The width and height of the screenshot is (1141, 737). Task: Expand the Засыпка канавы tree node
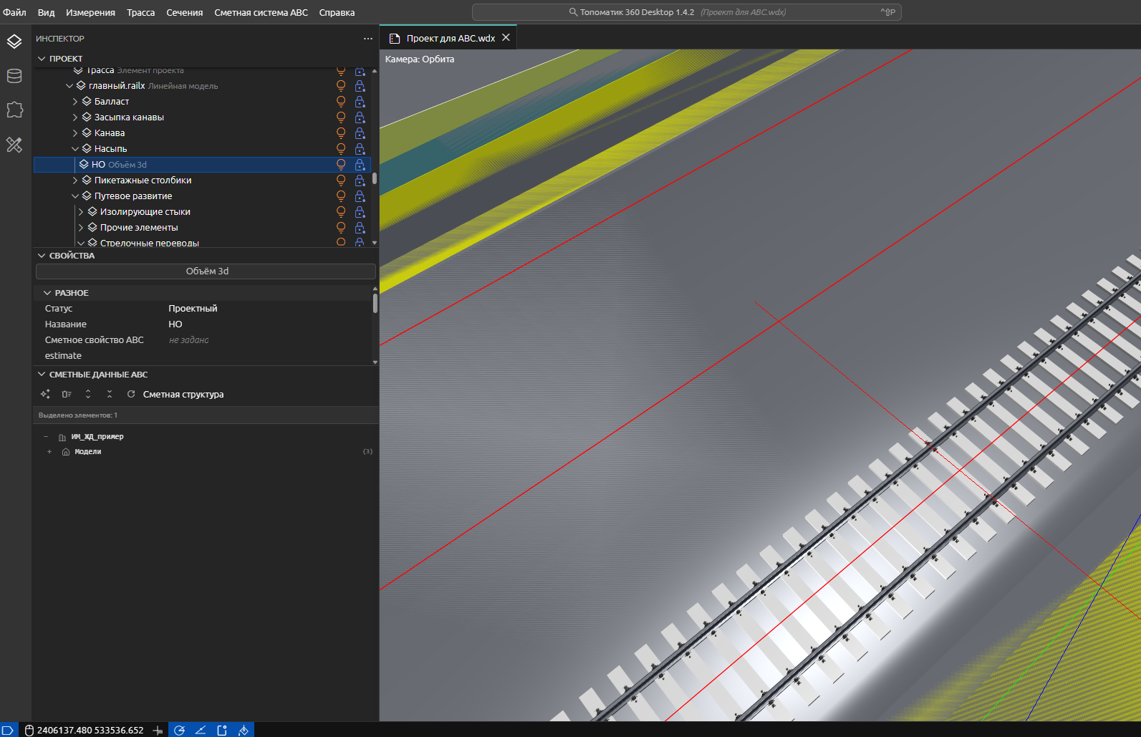click(75, 117)
